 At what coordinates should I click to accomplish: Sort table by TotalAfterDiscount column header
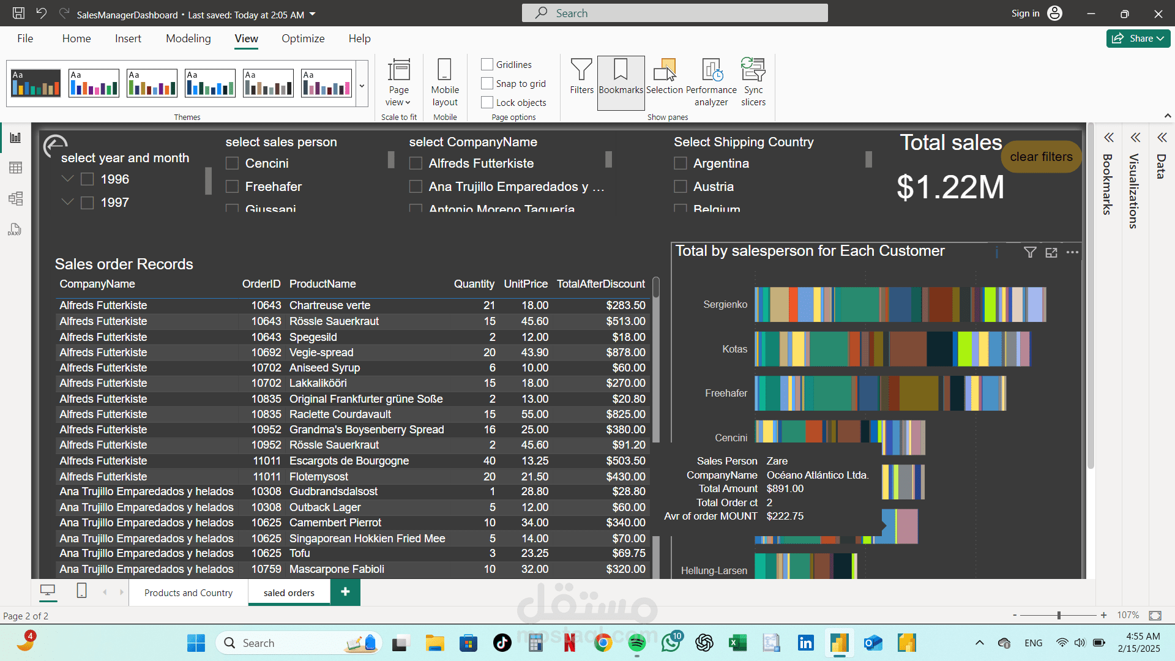click(600, 284)
